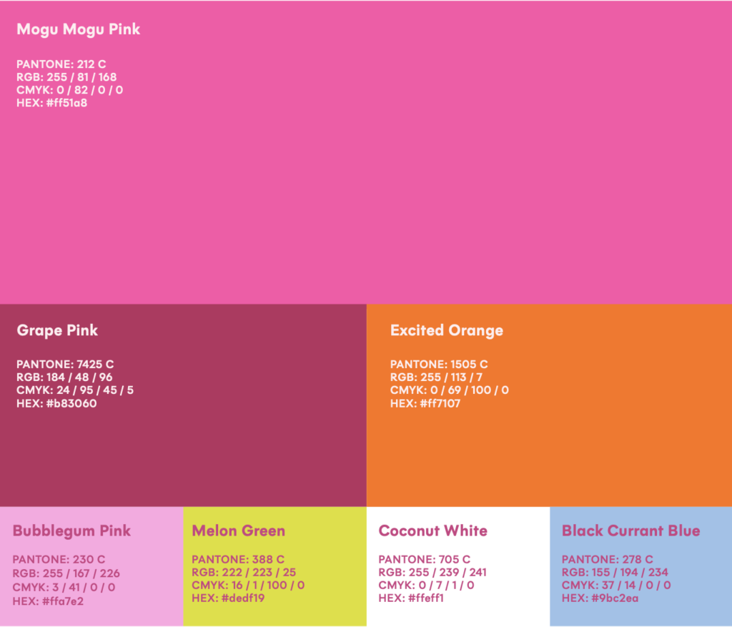Click 'PANTONE: 705 C' text

click(425, 559)
